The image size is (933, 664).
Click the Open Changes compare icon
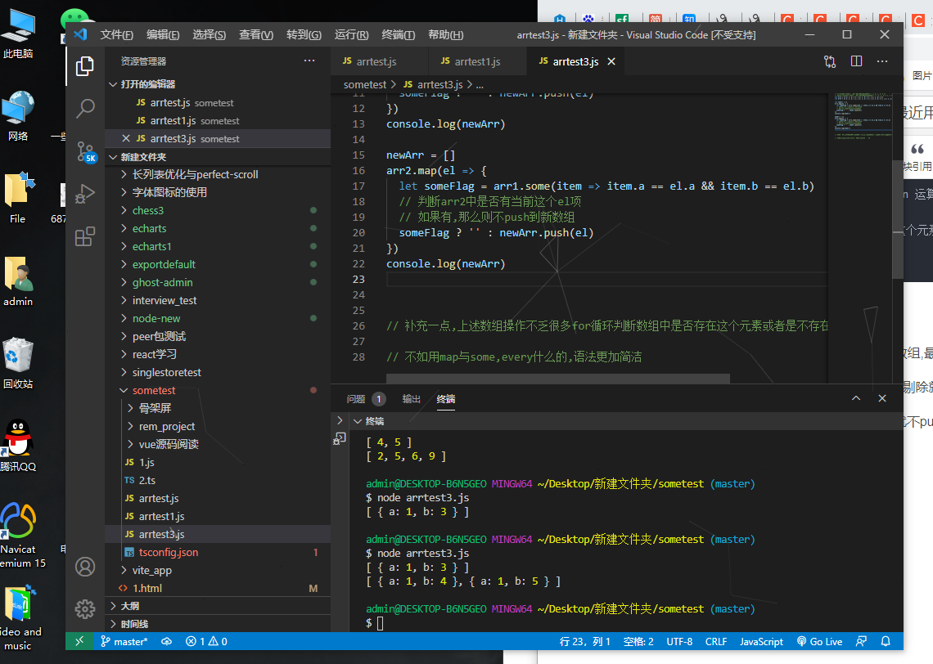pyautogui.click(x=830, y=61)
